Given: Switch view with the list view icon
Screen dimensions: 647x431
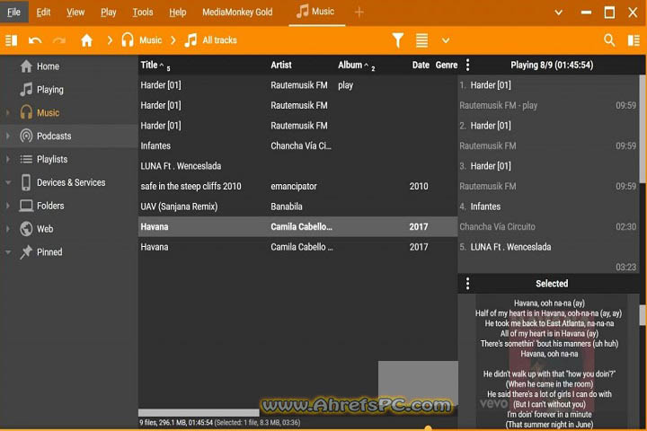Looking at the screenshot, I should tap(421, 40).
